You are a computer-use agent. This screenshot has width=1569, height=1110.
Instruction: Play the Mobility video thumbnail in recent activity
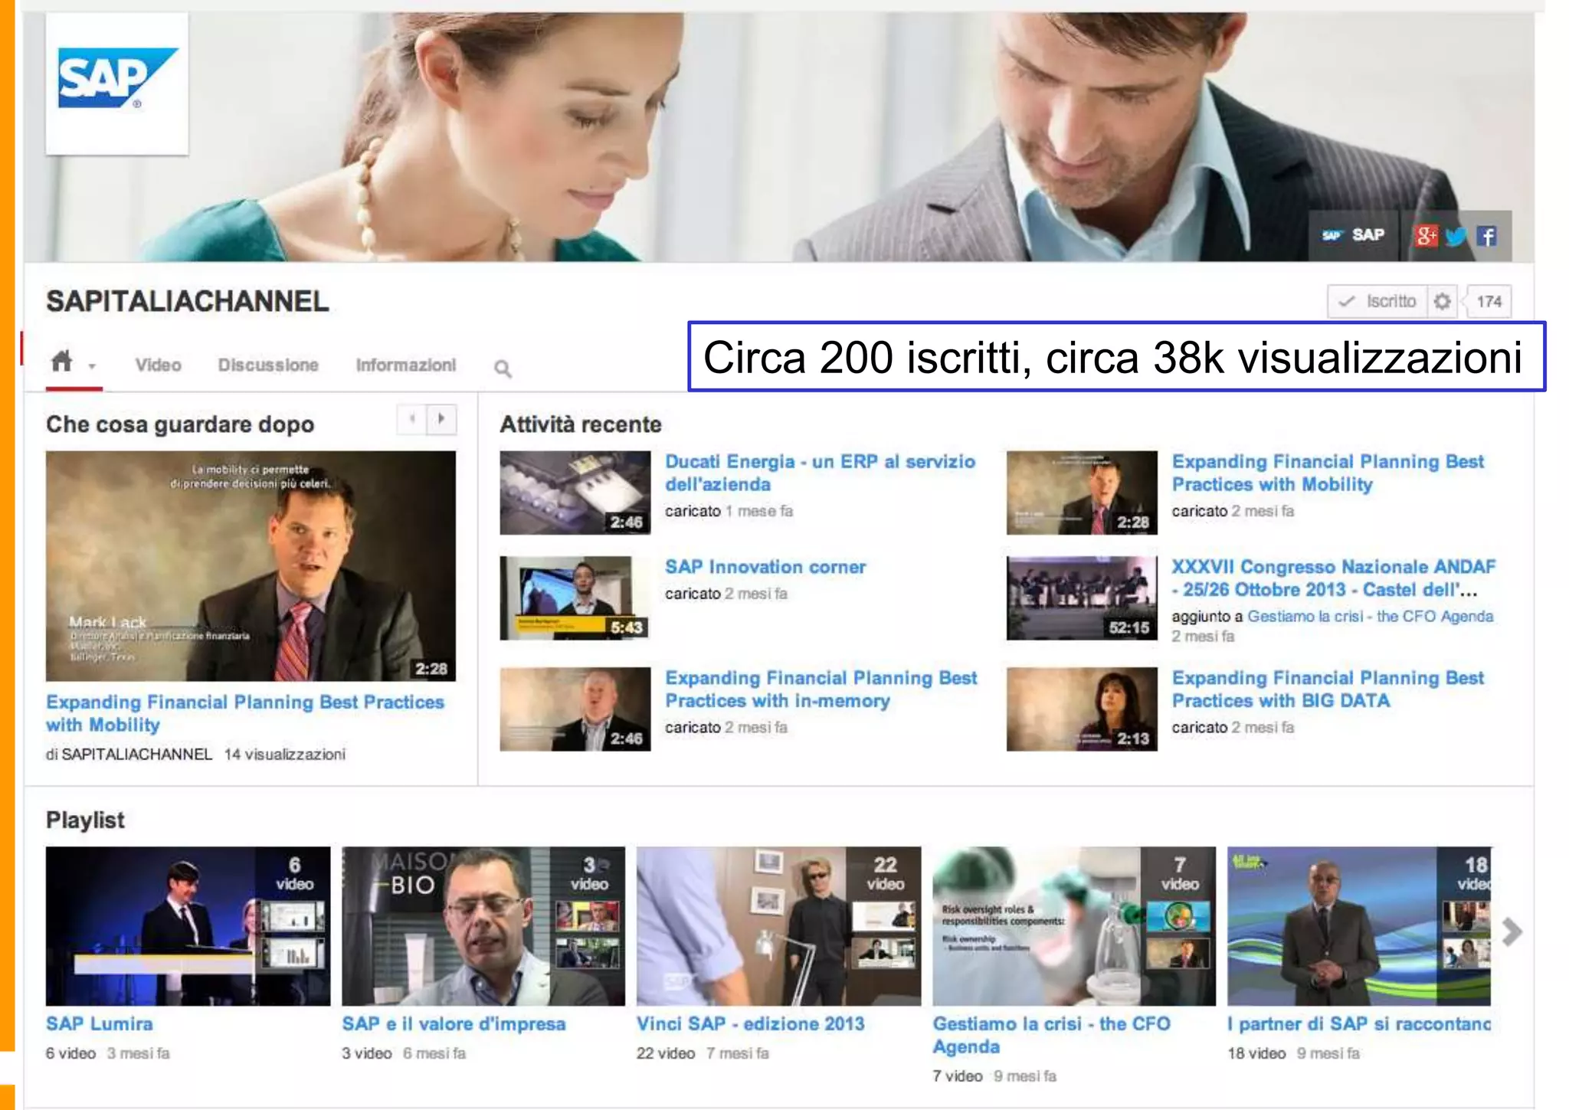pos(1082,493)
